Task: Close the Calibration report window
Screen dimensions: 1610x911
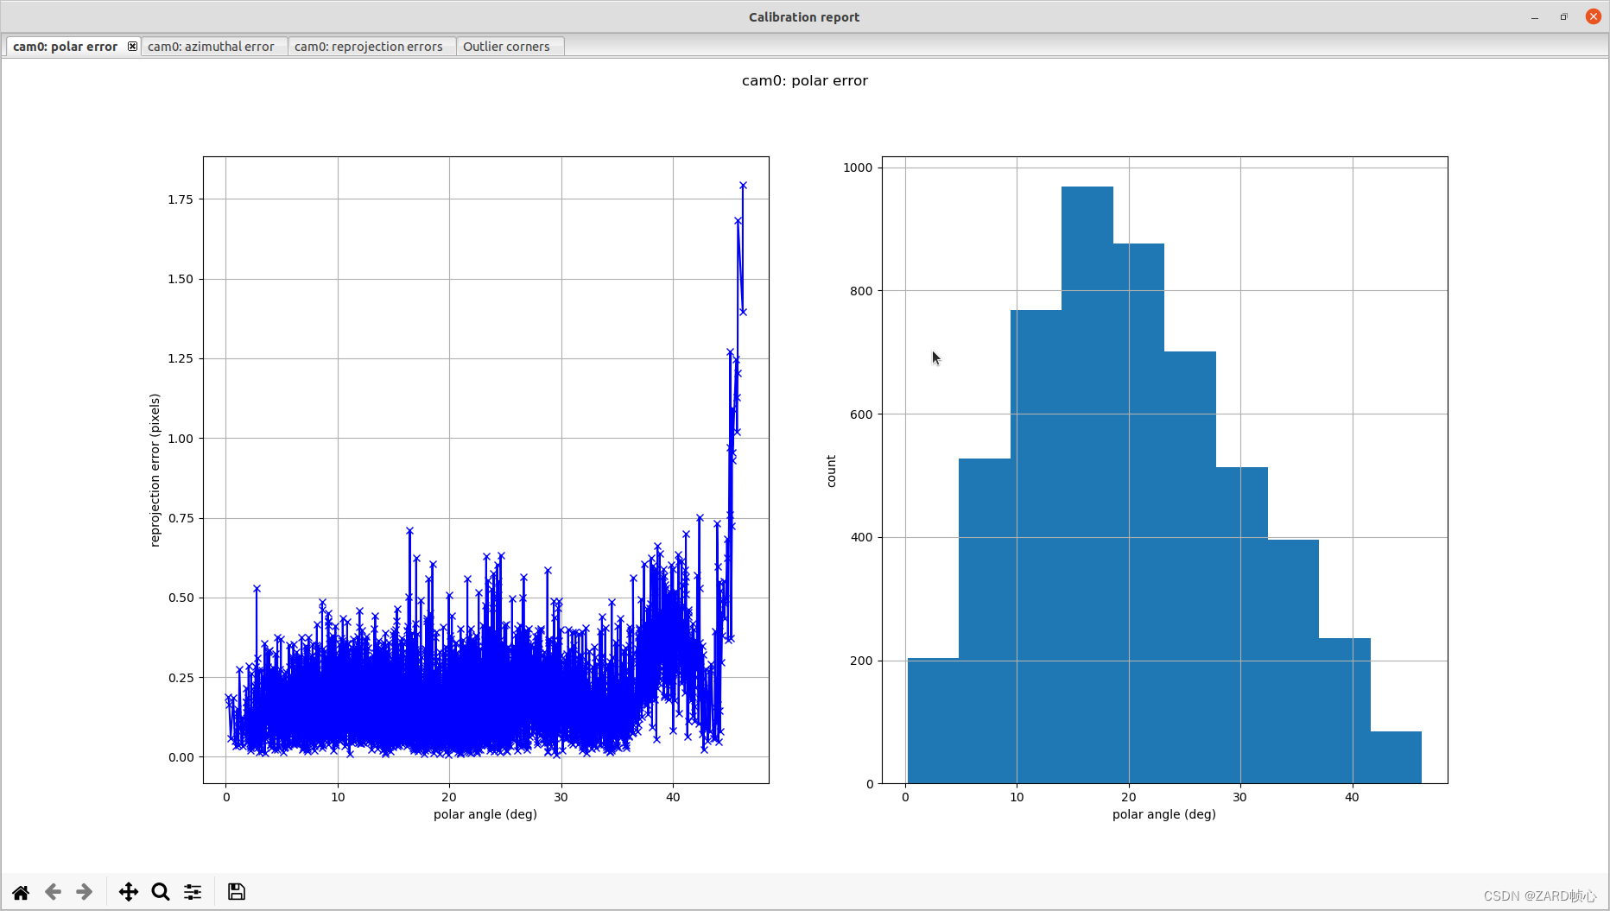Action: tap(1594, 16)
